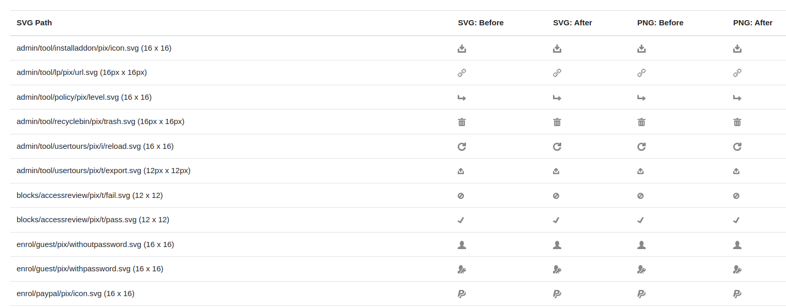Click the PayPal icon under PNG: After
This screenshot has height=308, width=786.
(737, 294)
